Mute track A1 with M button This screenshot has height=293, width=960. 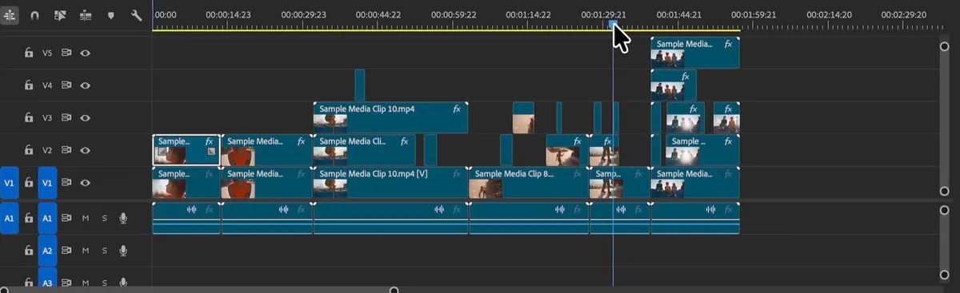click(86, 217)
